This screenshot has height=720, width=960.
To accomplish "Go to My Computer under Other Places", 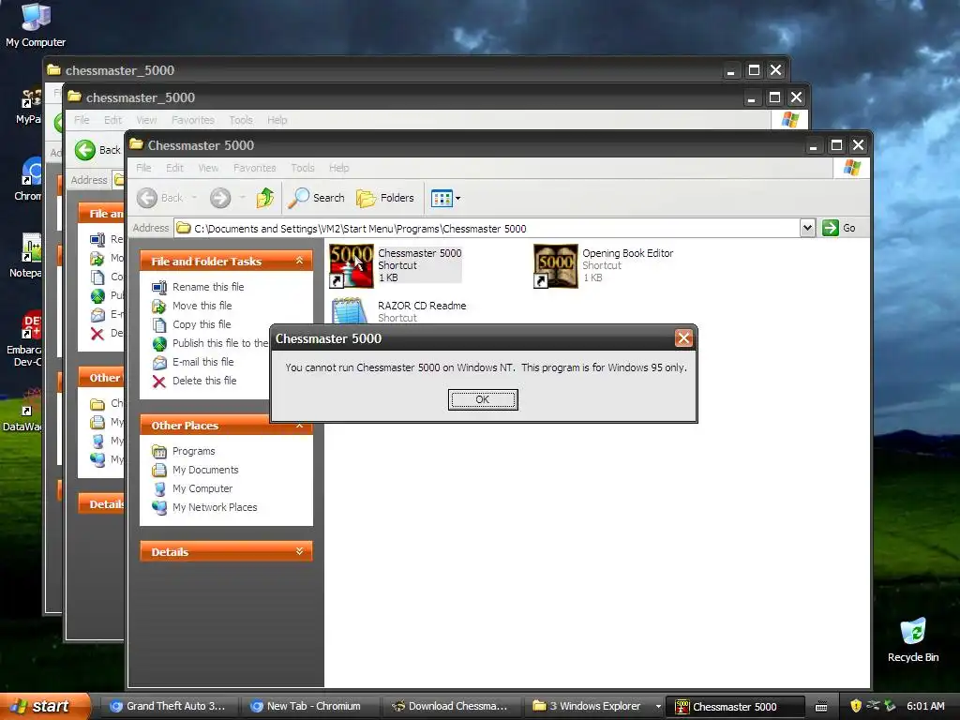I will click(x=202, y=488).
